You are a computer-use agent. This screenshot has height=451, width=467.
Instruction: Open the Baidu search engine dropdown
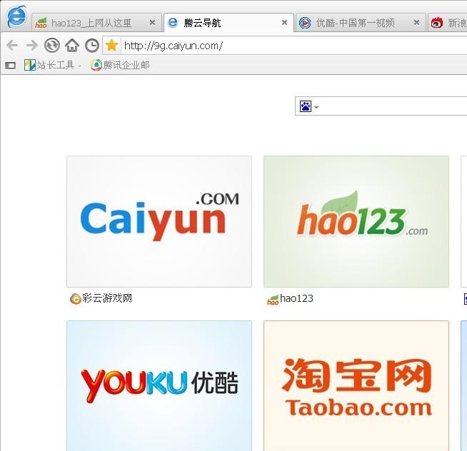308,107
